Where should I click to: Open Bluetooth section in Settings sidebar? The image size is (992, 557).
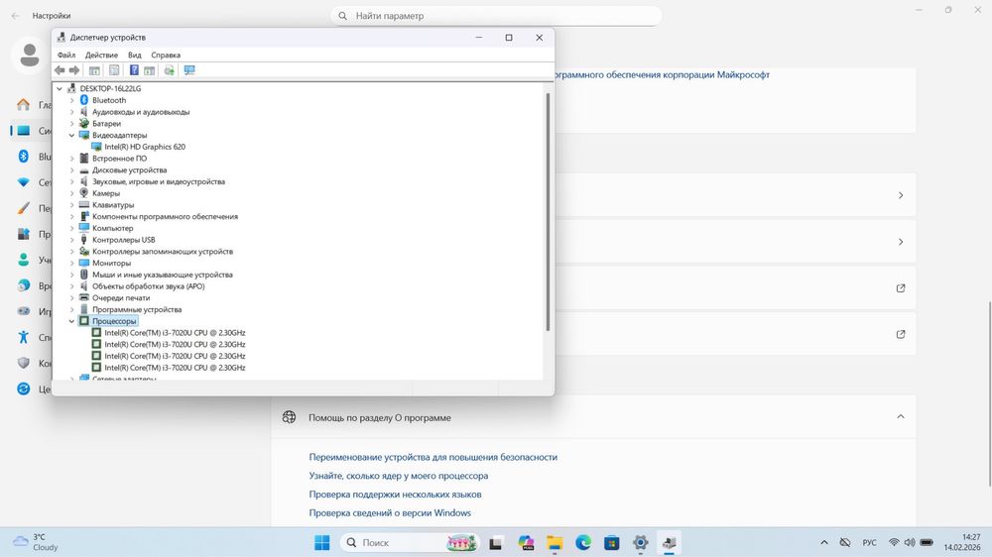point(24,157)
